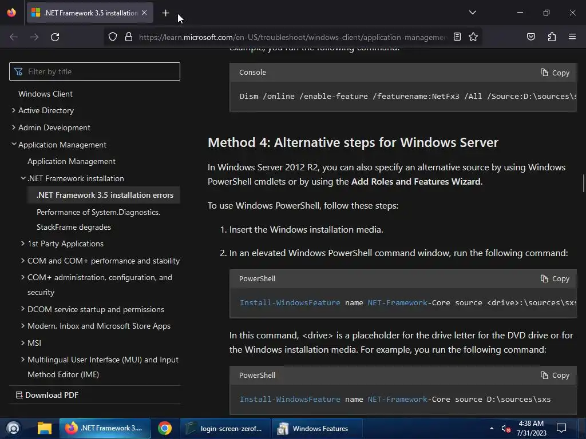Open the notification action center icon
The height and width of the screenshot is (439, 586).
click(x=561, y=428)
